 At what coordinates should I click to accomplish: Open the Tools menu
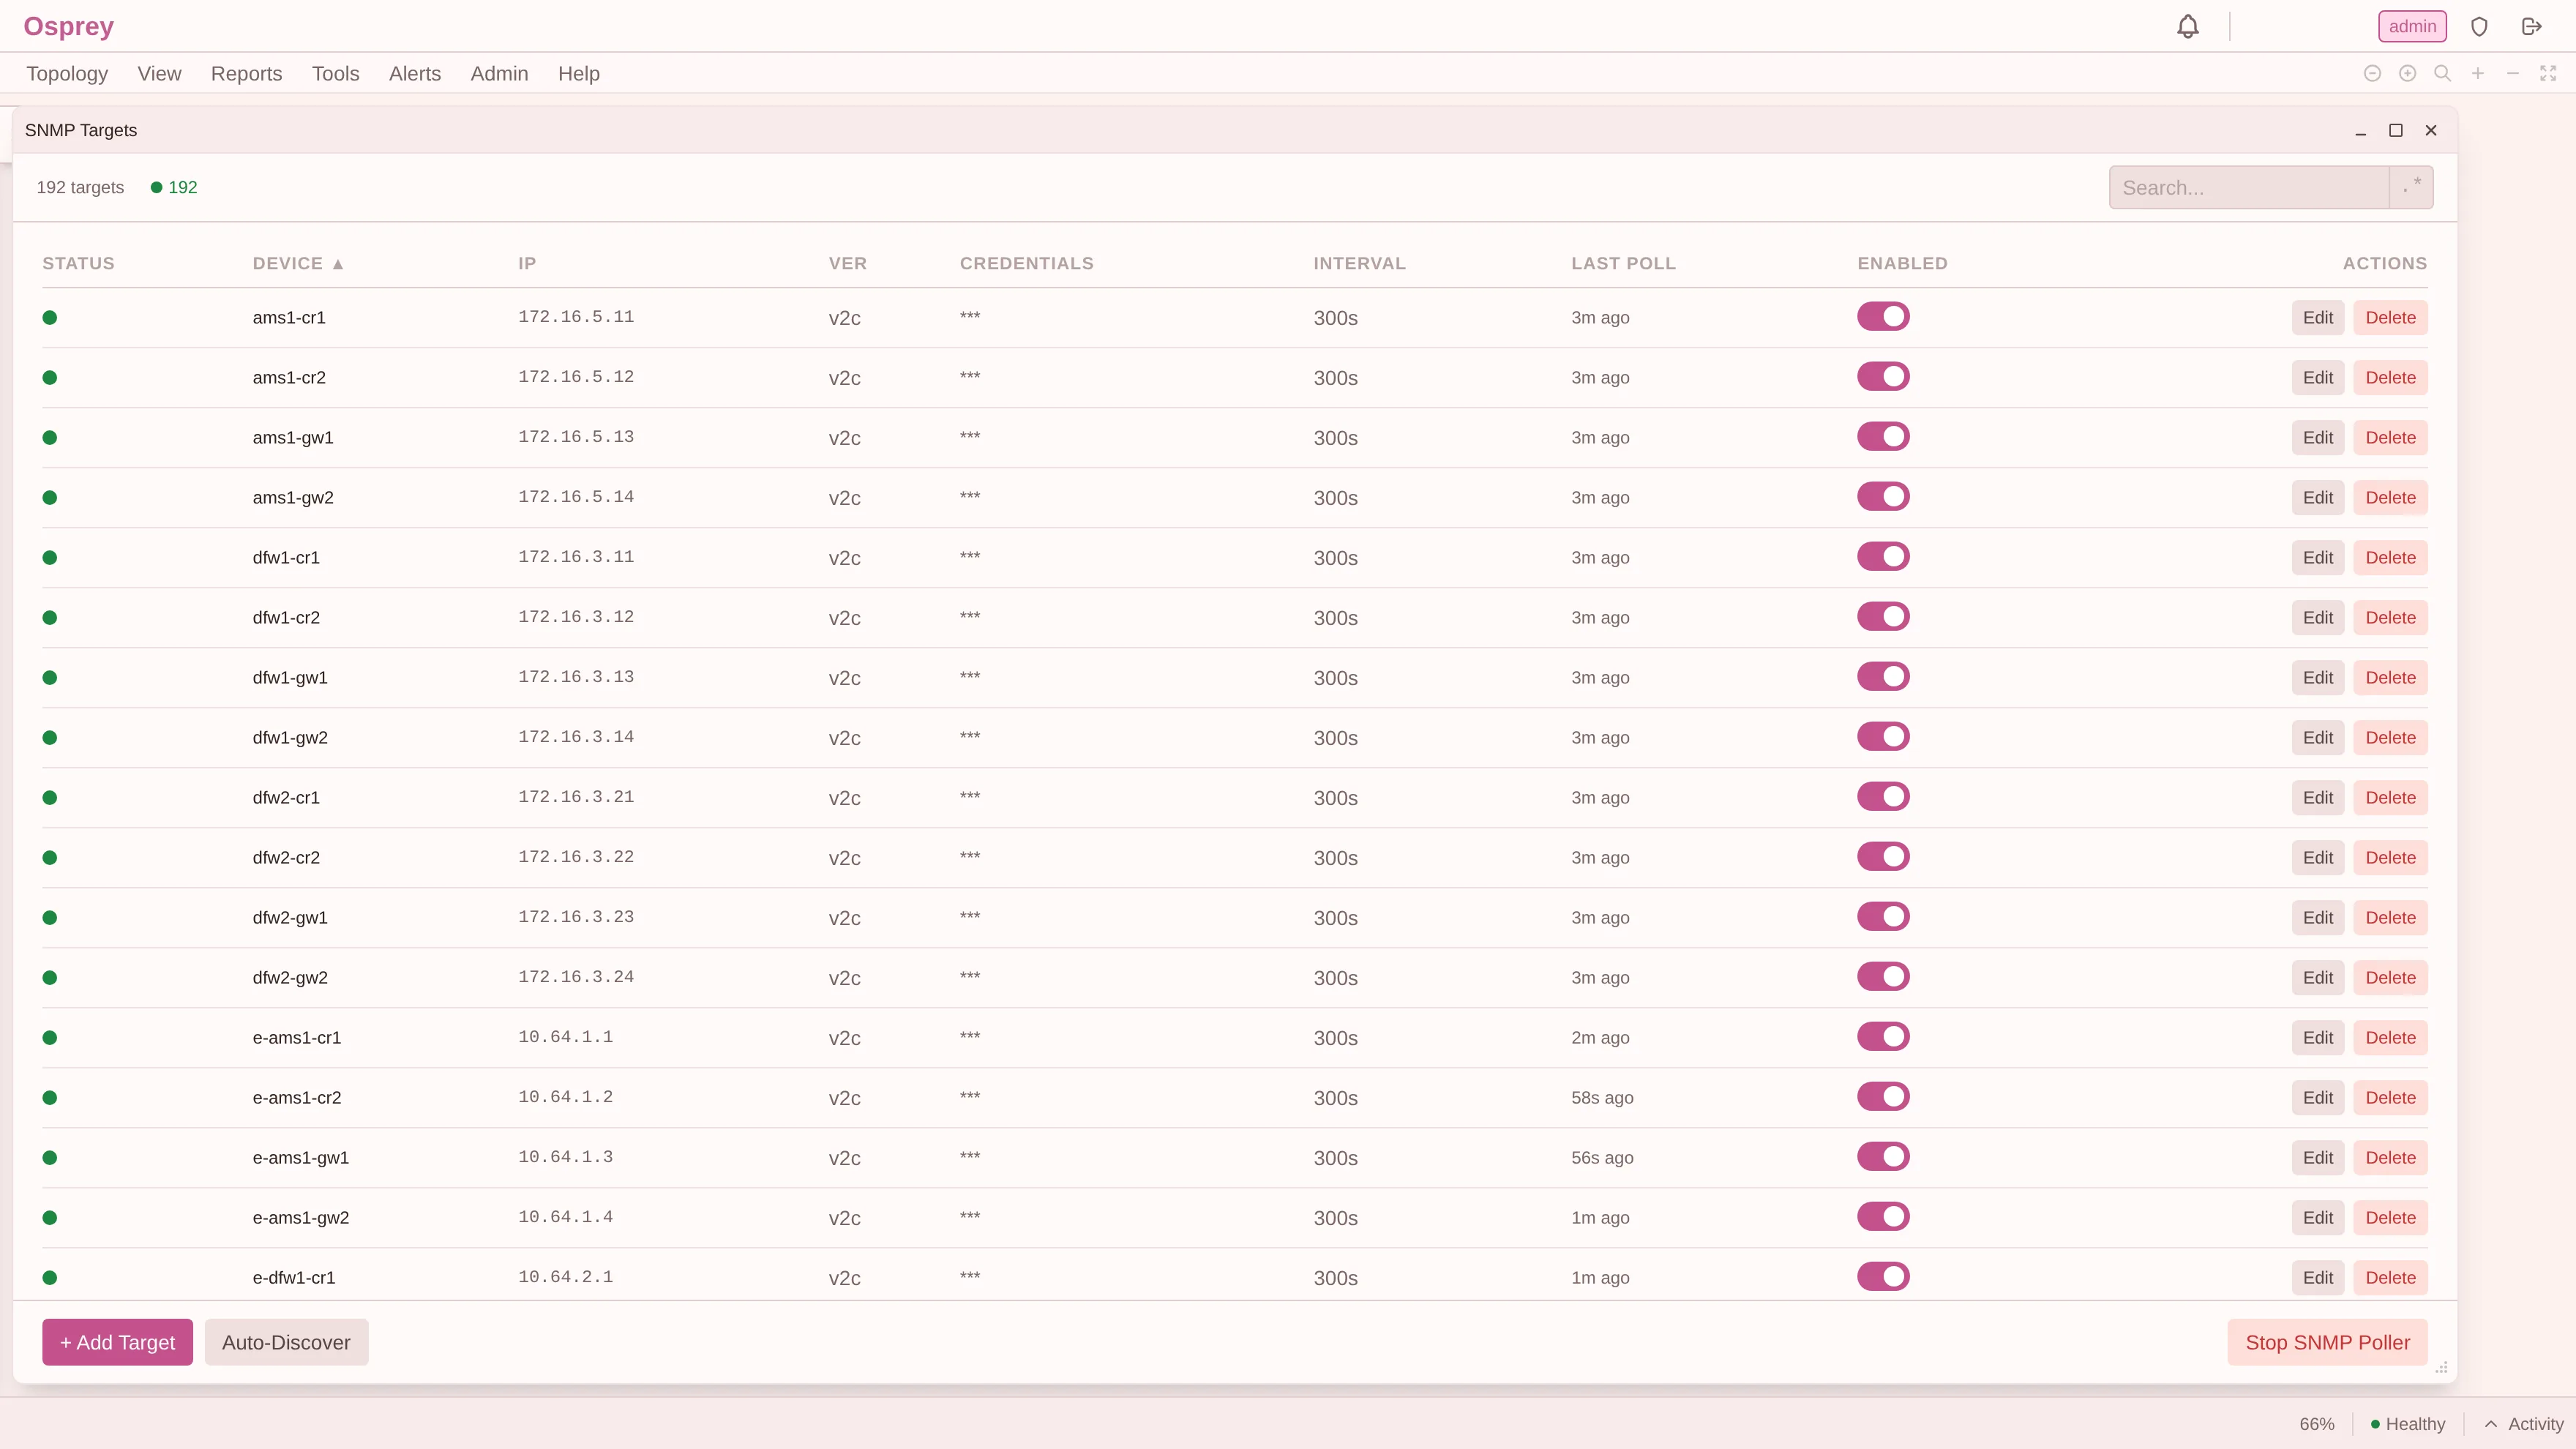pos(335,74)
